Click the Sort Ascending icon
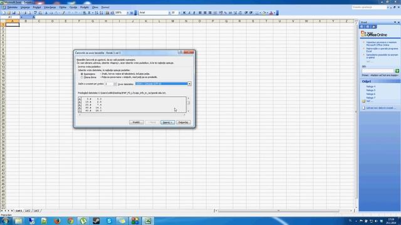 [96, 12]
